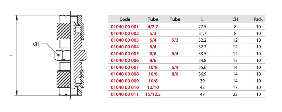The width and height of the screenshot is (282, 112).
Task: Click the Pack. column header
Action: point(258,19)
